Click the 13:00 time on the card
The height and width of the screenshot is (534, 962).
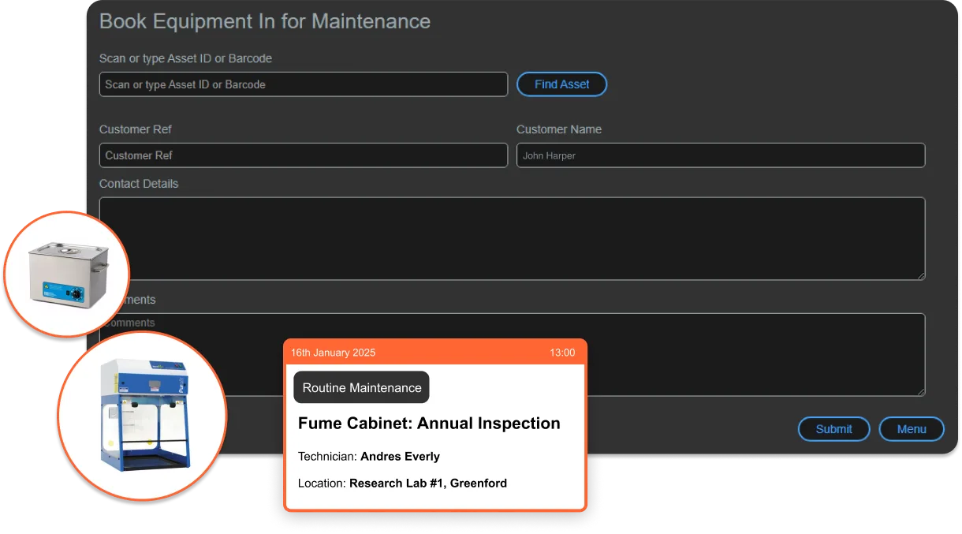(x=561, y=353)
